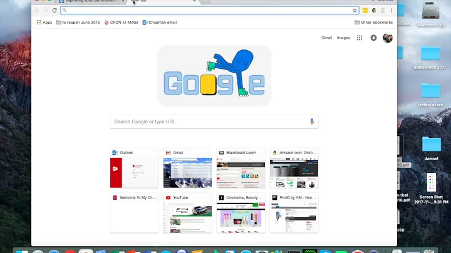
Task: Open the CRON-O-Meter bookmark
Action: tap(121, 23)
